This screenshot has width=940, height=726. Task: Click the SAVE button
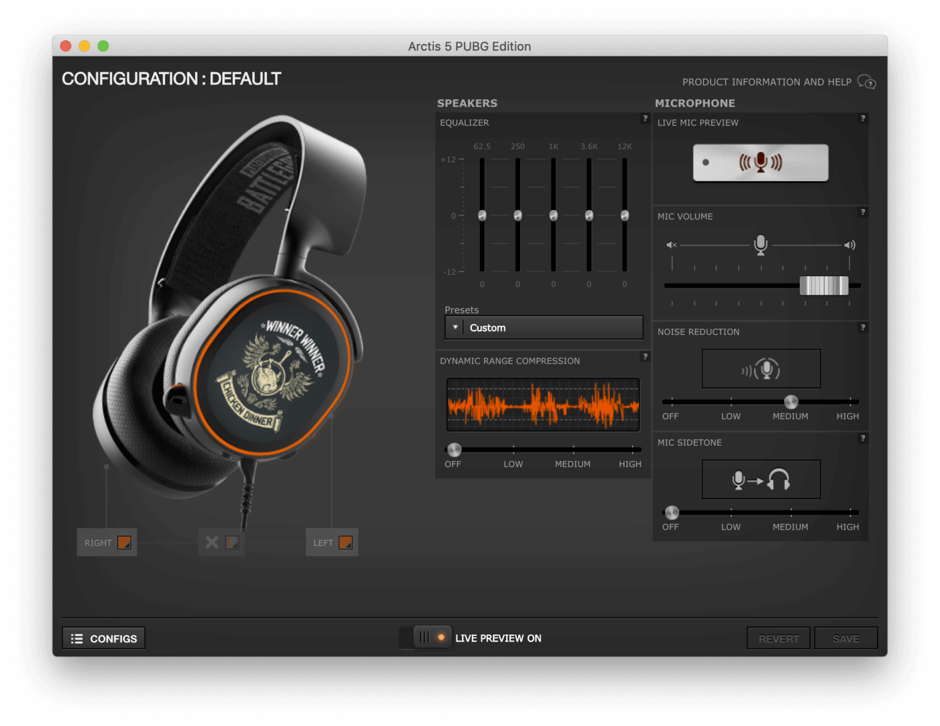(846, 638)
